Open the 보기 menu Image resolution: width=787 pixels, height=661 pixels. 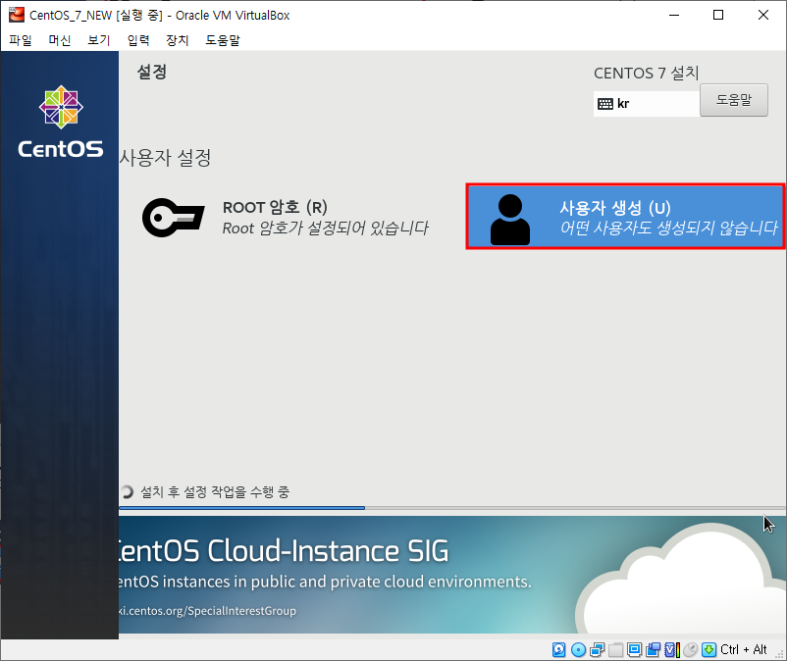tap(97, 40)
